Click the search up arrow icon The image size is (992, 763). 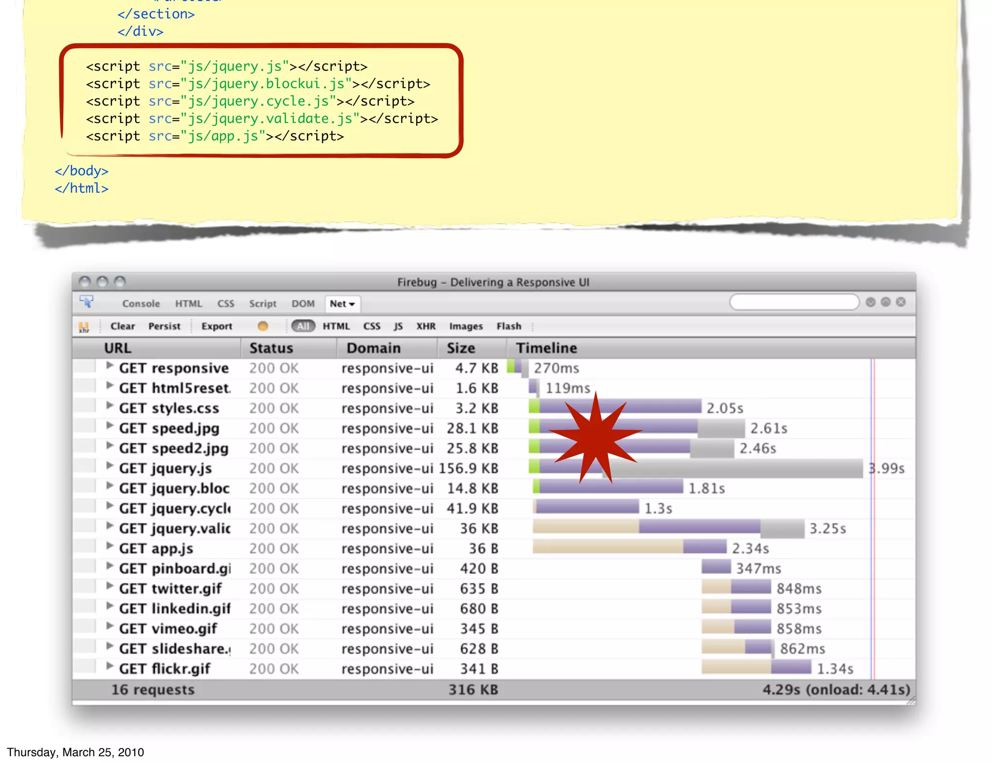tap(885, 302)
